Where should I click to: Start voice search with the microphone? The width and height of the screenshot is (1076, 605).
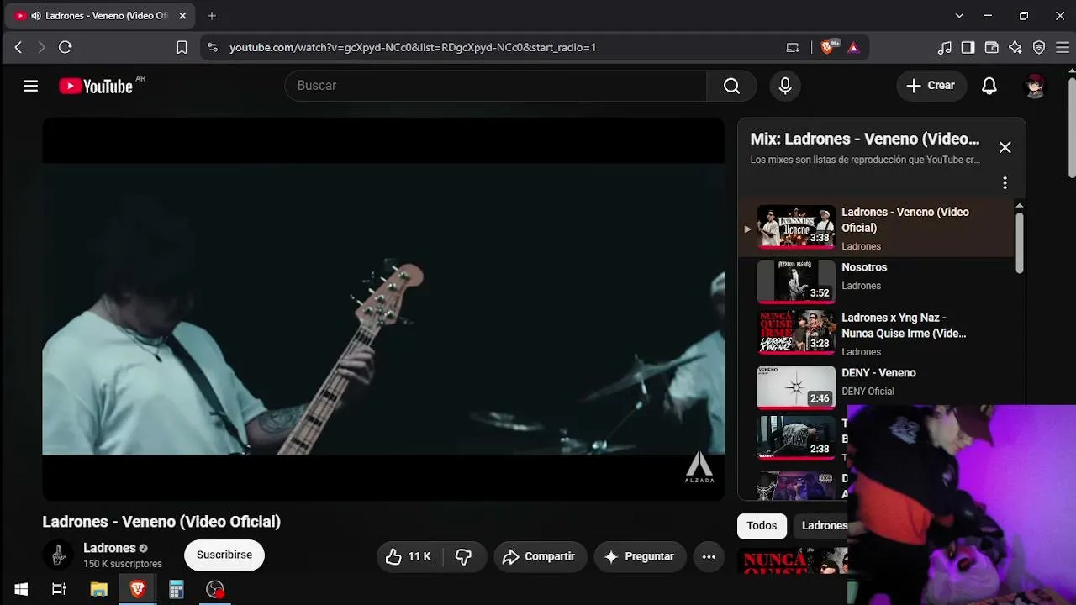click(x=785, y=86)
